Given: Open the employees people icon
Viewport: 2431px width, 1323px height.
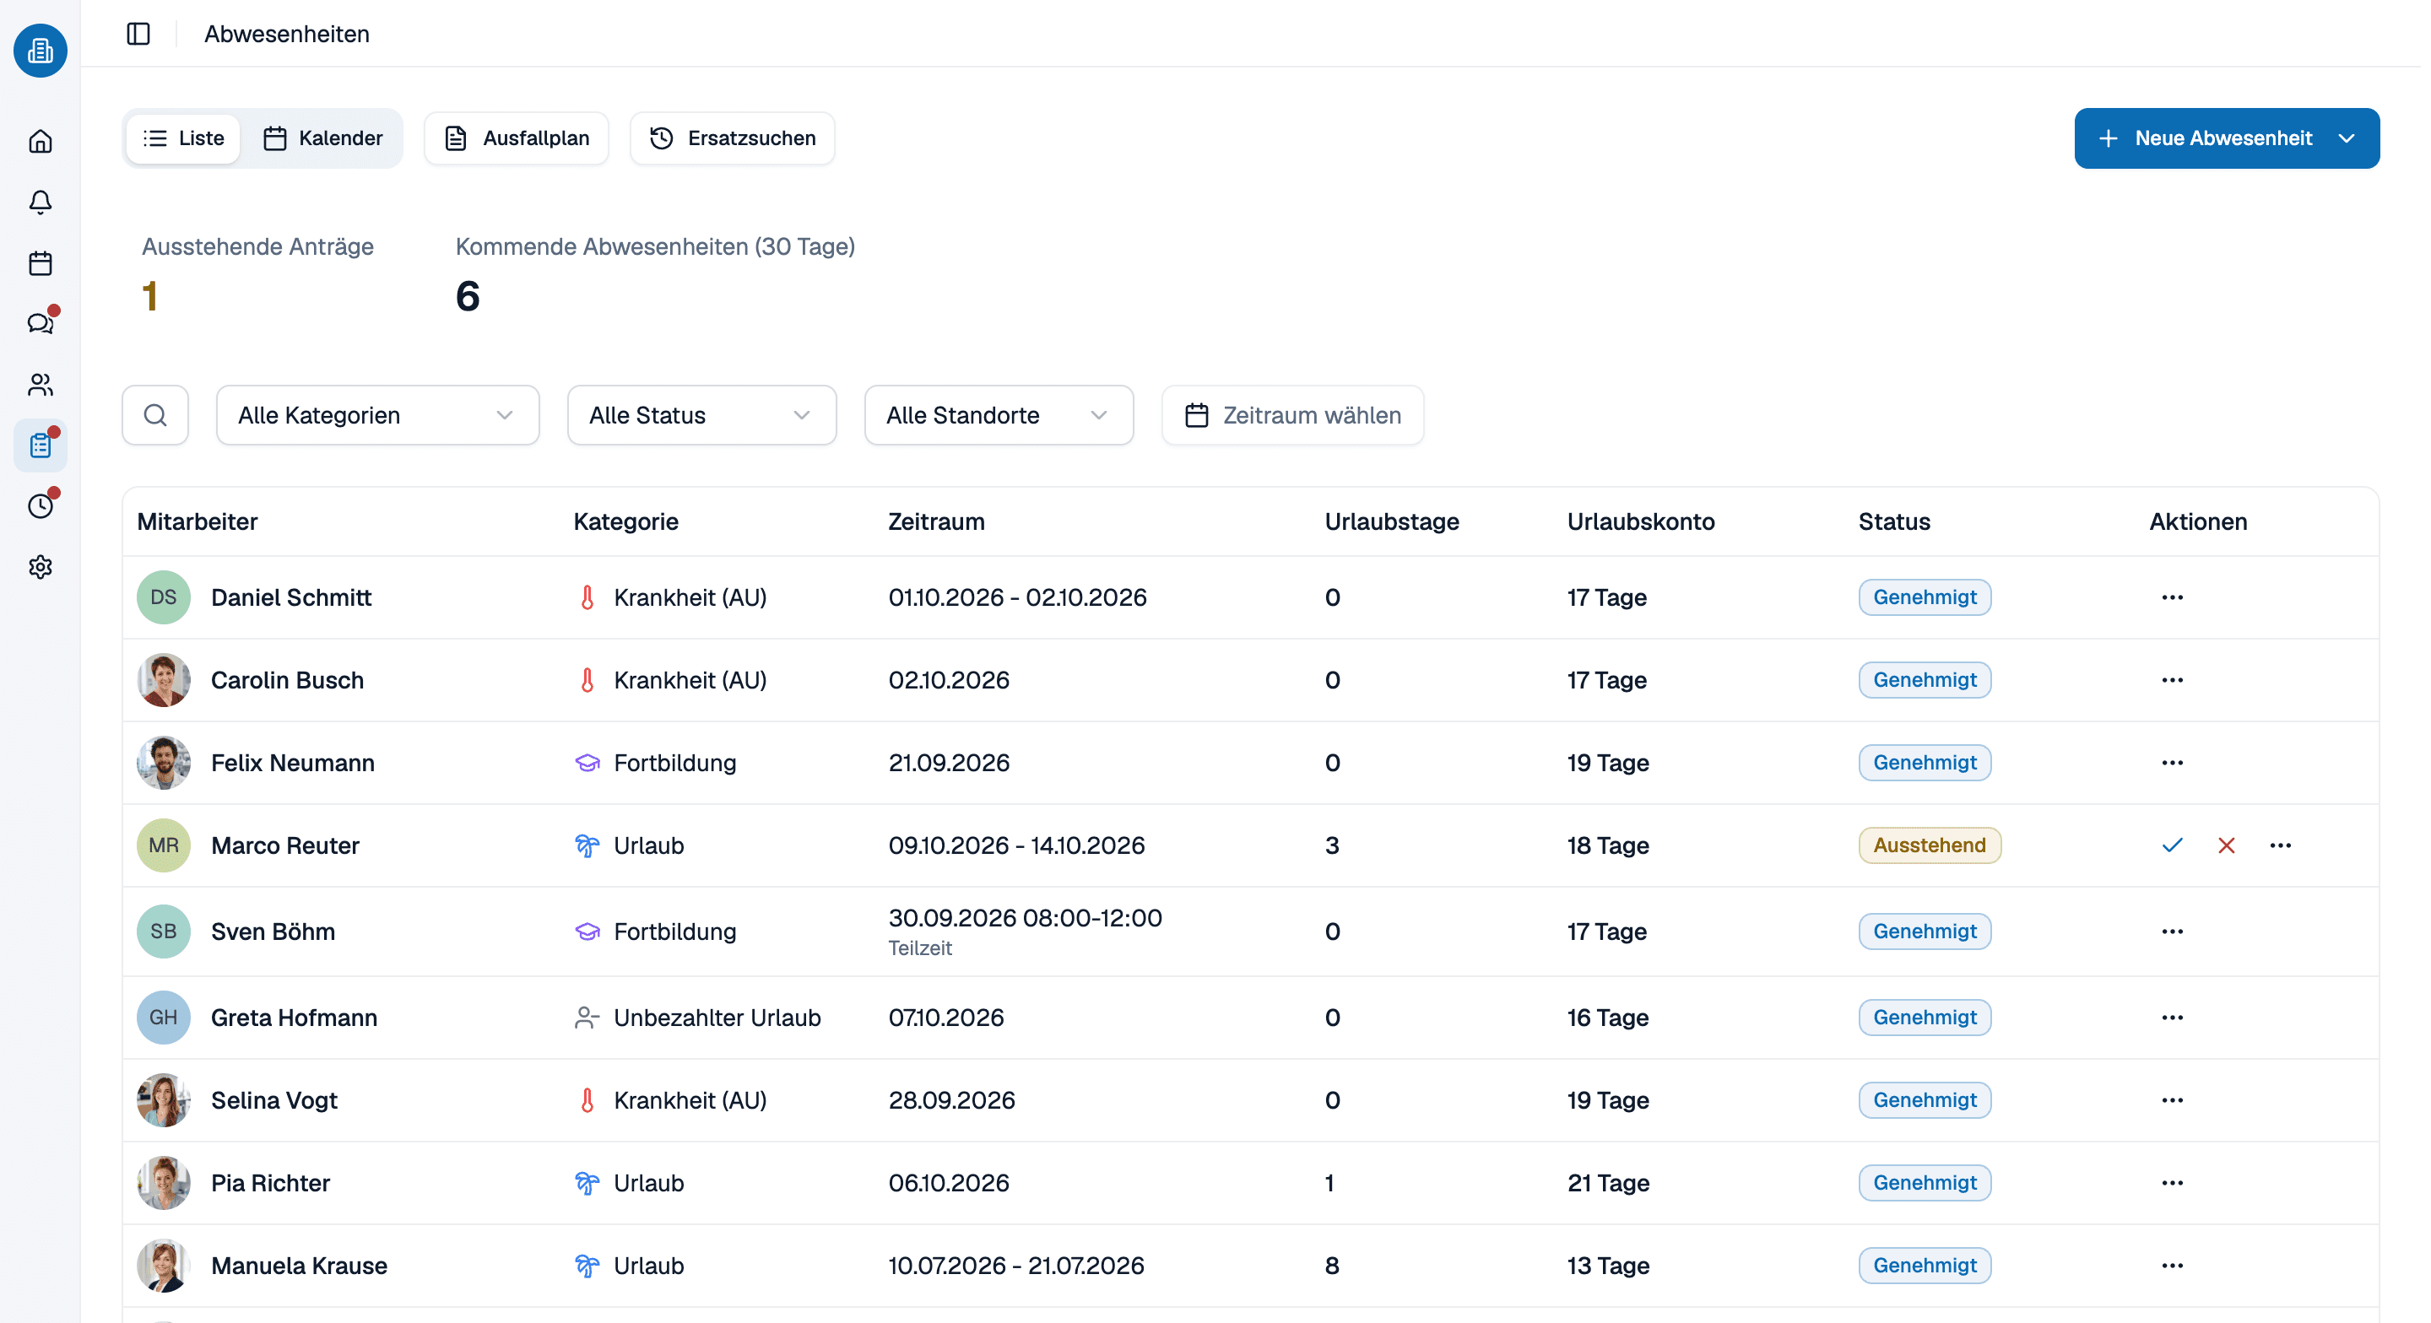Looking at the screenshot, I should (41, 385).
